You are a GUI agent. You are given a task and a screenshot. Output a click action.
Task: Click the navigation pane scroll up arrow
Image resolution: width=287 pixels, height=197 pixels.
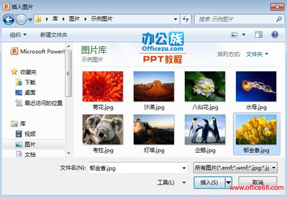coord(68,46)
